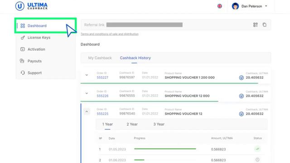Open the Activation sidebar section
Image resolution: width=290 pixels, height=163 pixels.
(x=45, y=49)
